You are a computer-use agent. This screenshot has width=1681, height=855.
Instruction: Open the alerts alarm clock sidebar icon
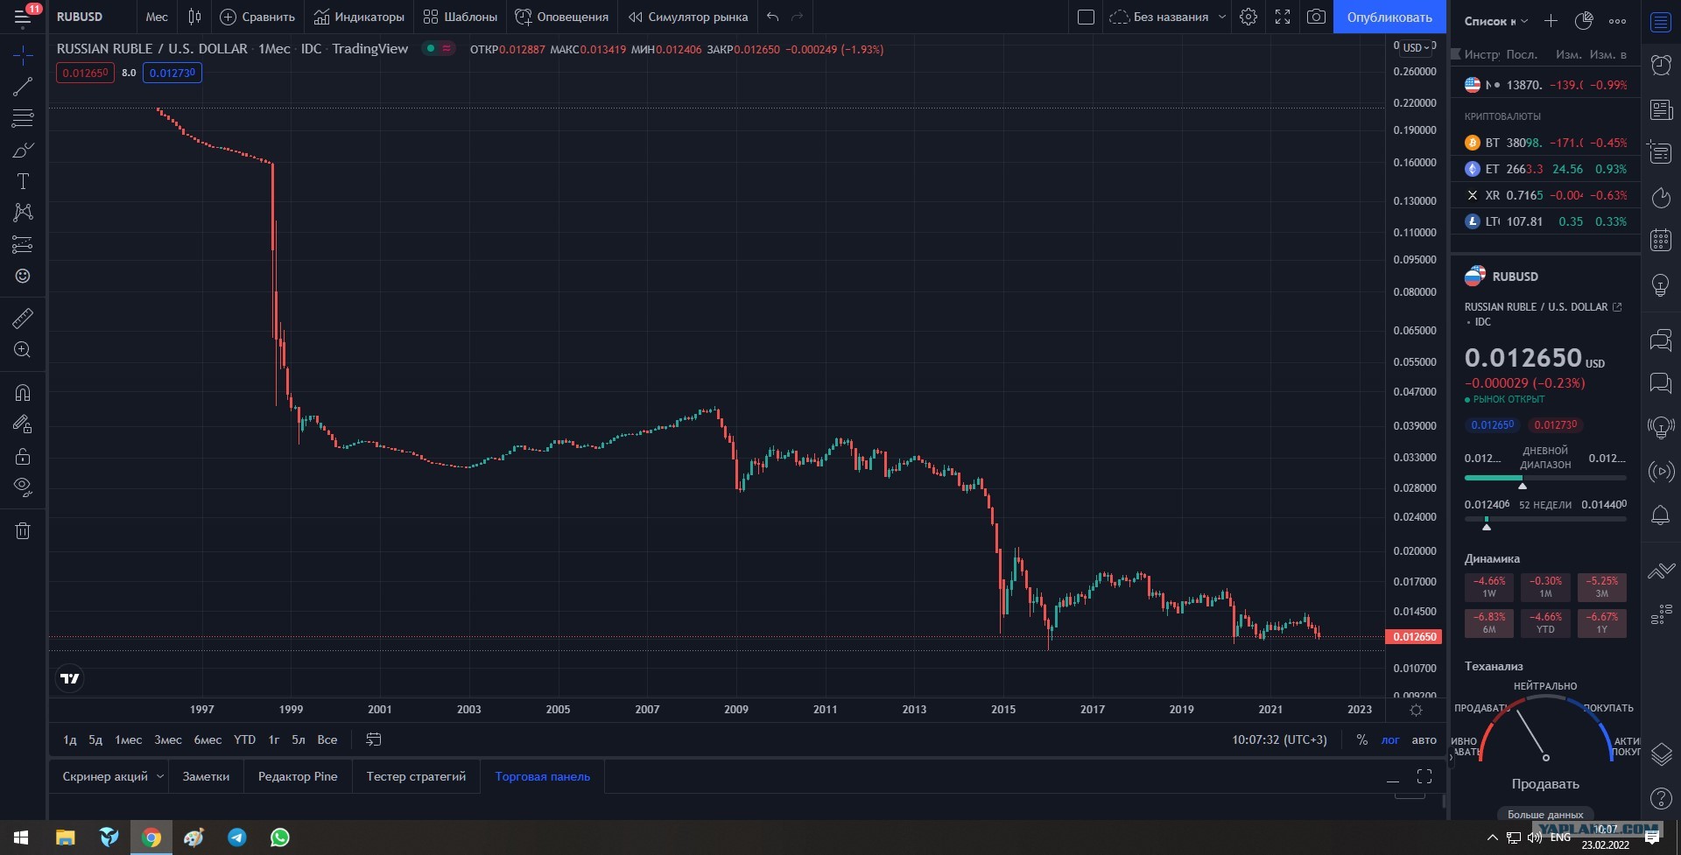(1661, 64)
